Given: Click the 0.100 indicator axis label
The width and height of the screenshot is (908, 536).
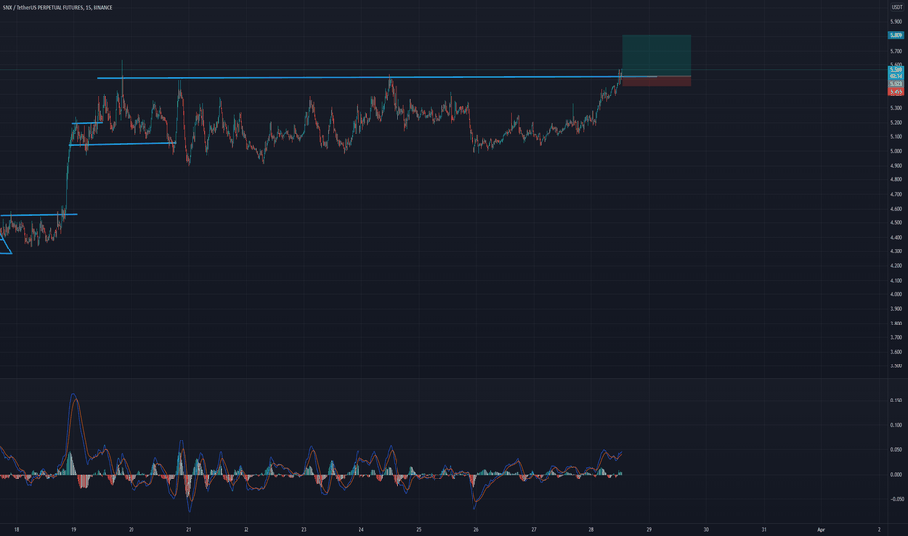Looking at the screenshot, I should pos(896,425).
